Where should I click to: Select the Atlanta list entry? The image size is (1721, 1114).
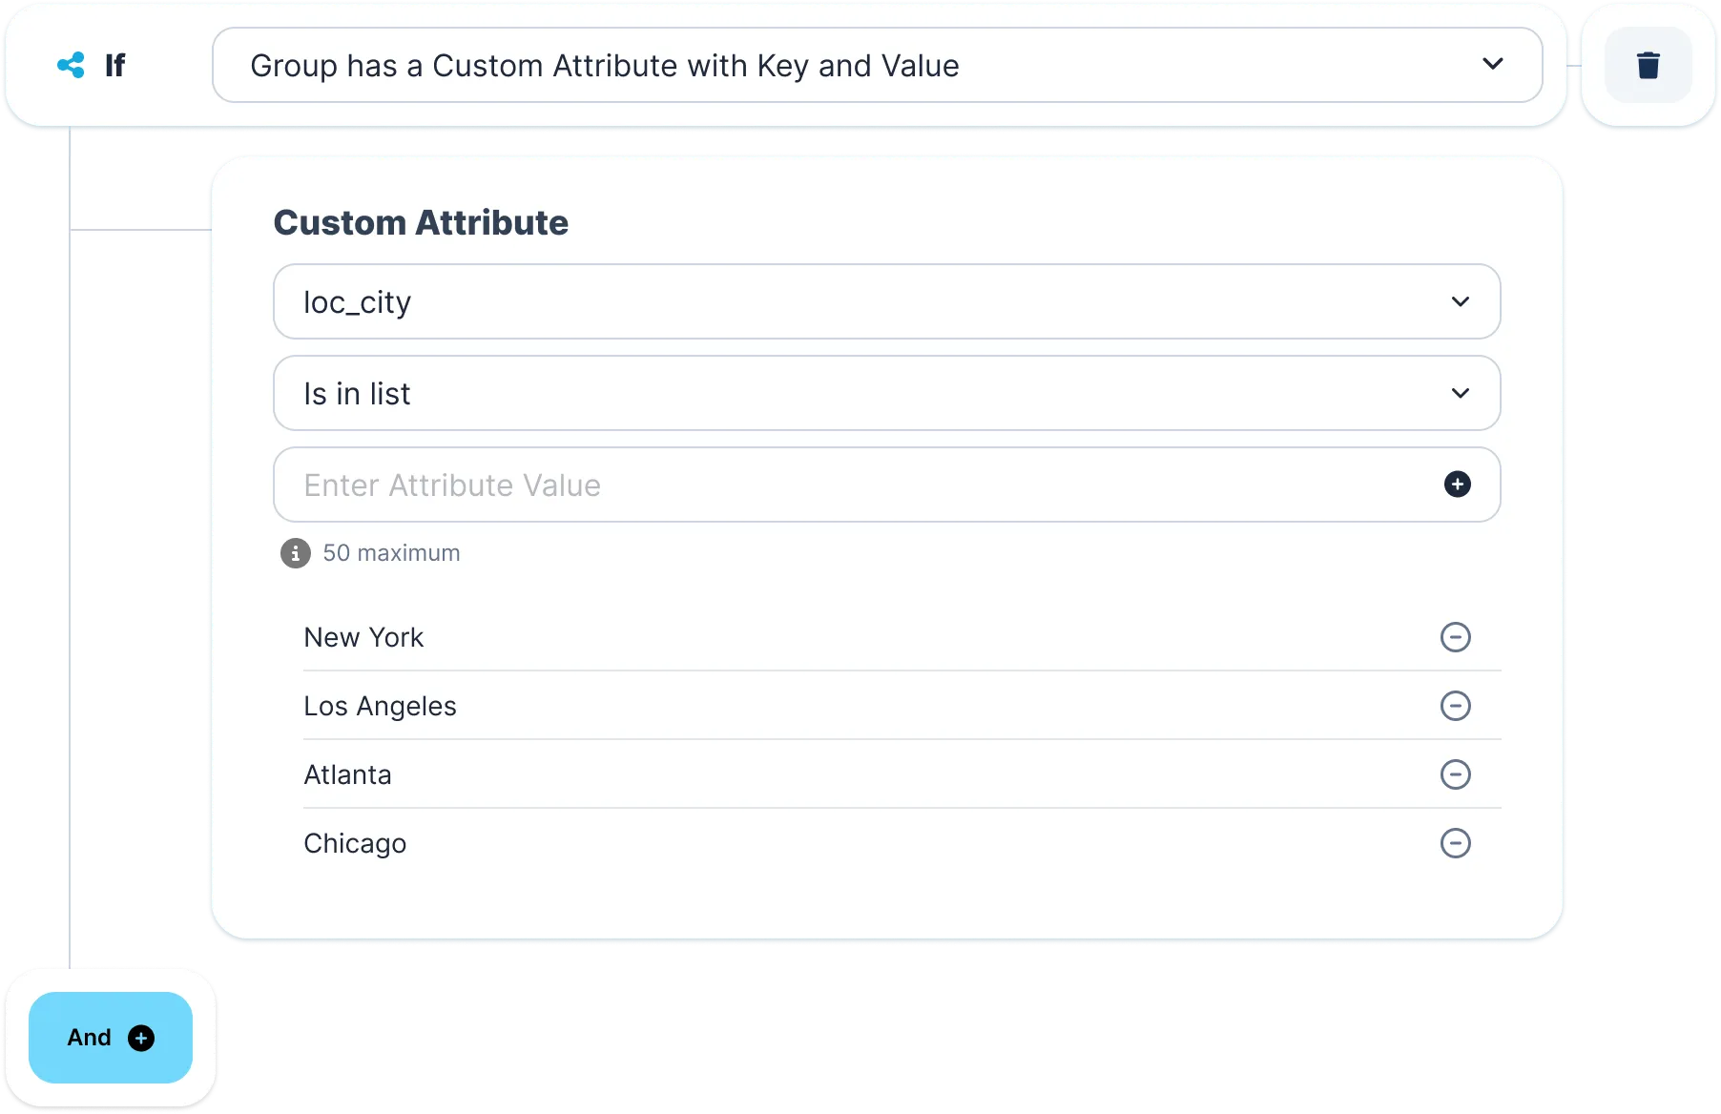tap(347, 774)
